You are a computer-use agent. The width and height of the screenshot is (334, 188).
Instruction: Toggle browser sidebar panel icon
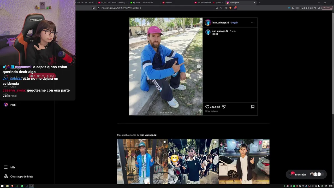[307, 8]
